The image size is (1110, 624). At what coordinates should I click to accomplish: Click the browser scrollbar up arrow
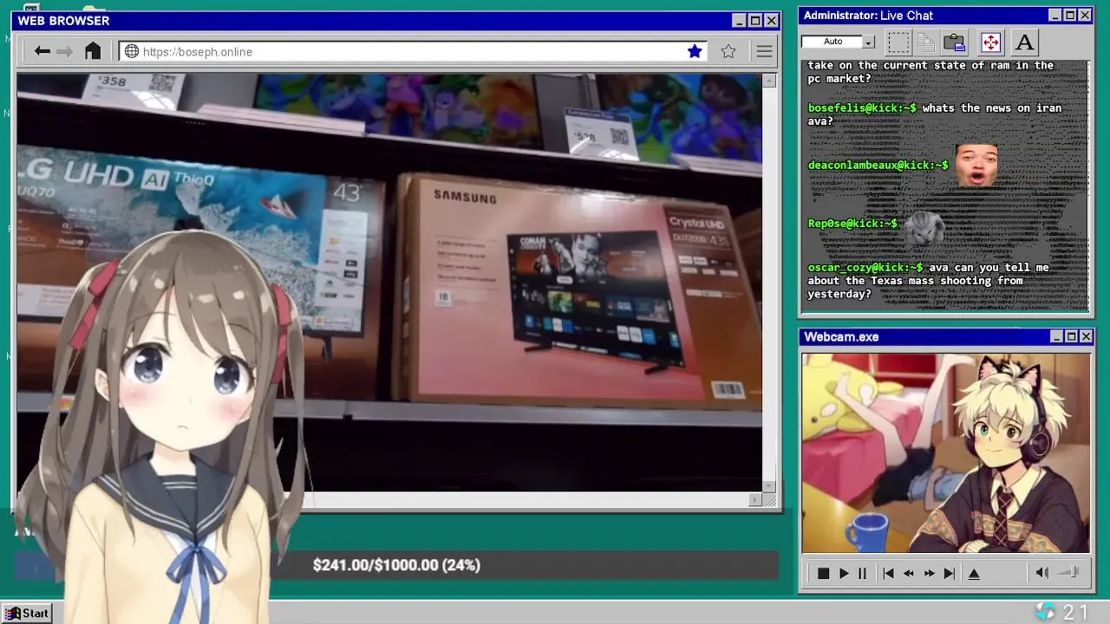(x=769, y=81)
